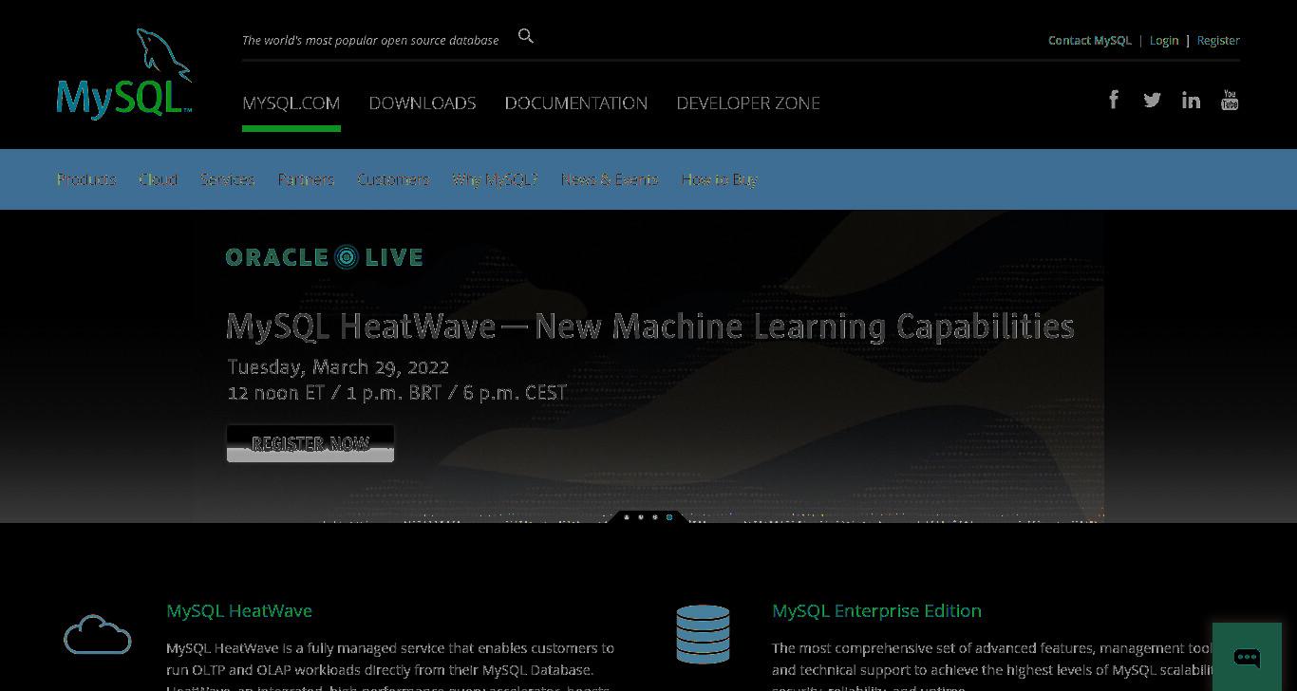Click the tagline 'The world's most popular open source database'

point(370,41)
